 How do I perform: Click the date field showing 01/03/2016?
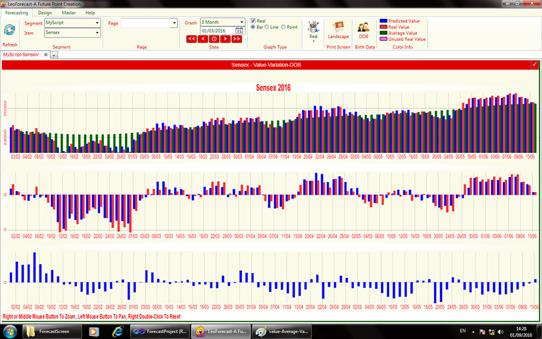coord(218,31)
